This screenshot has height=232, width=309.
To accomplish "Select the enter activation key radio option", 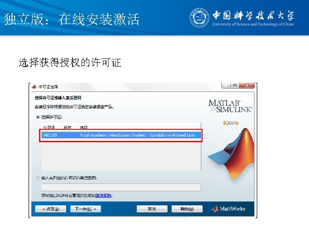I will pos(38,178).
